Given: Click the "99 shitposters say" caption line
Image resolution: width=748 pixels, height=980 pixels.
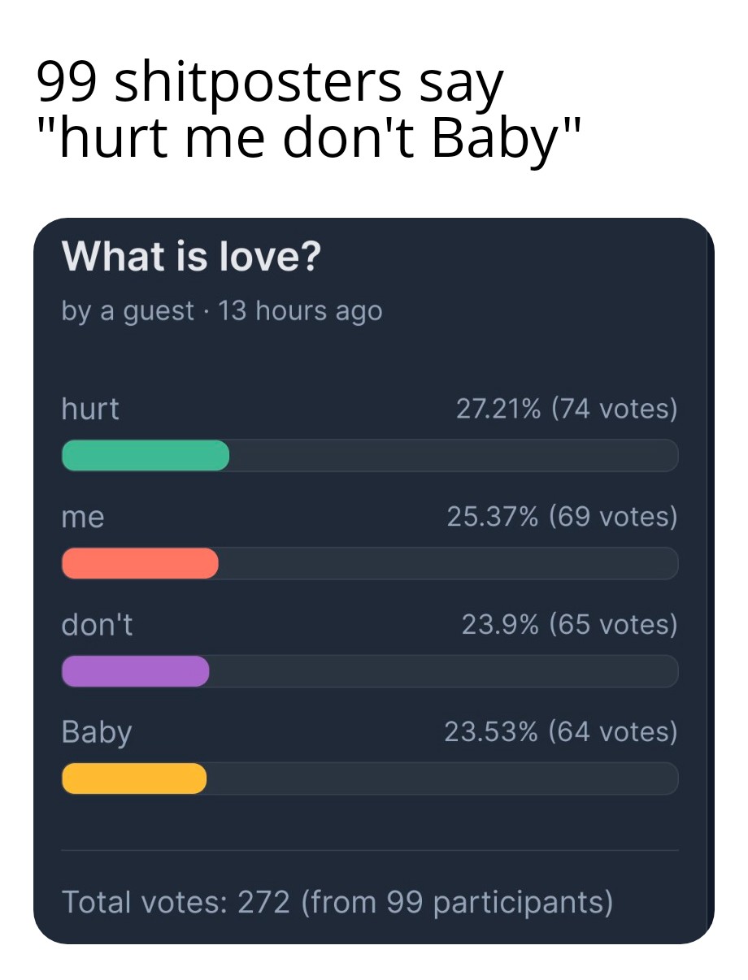Looking at the screenshot, I should coord(270,83).
